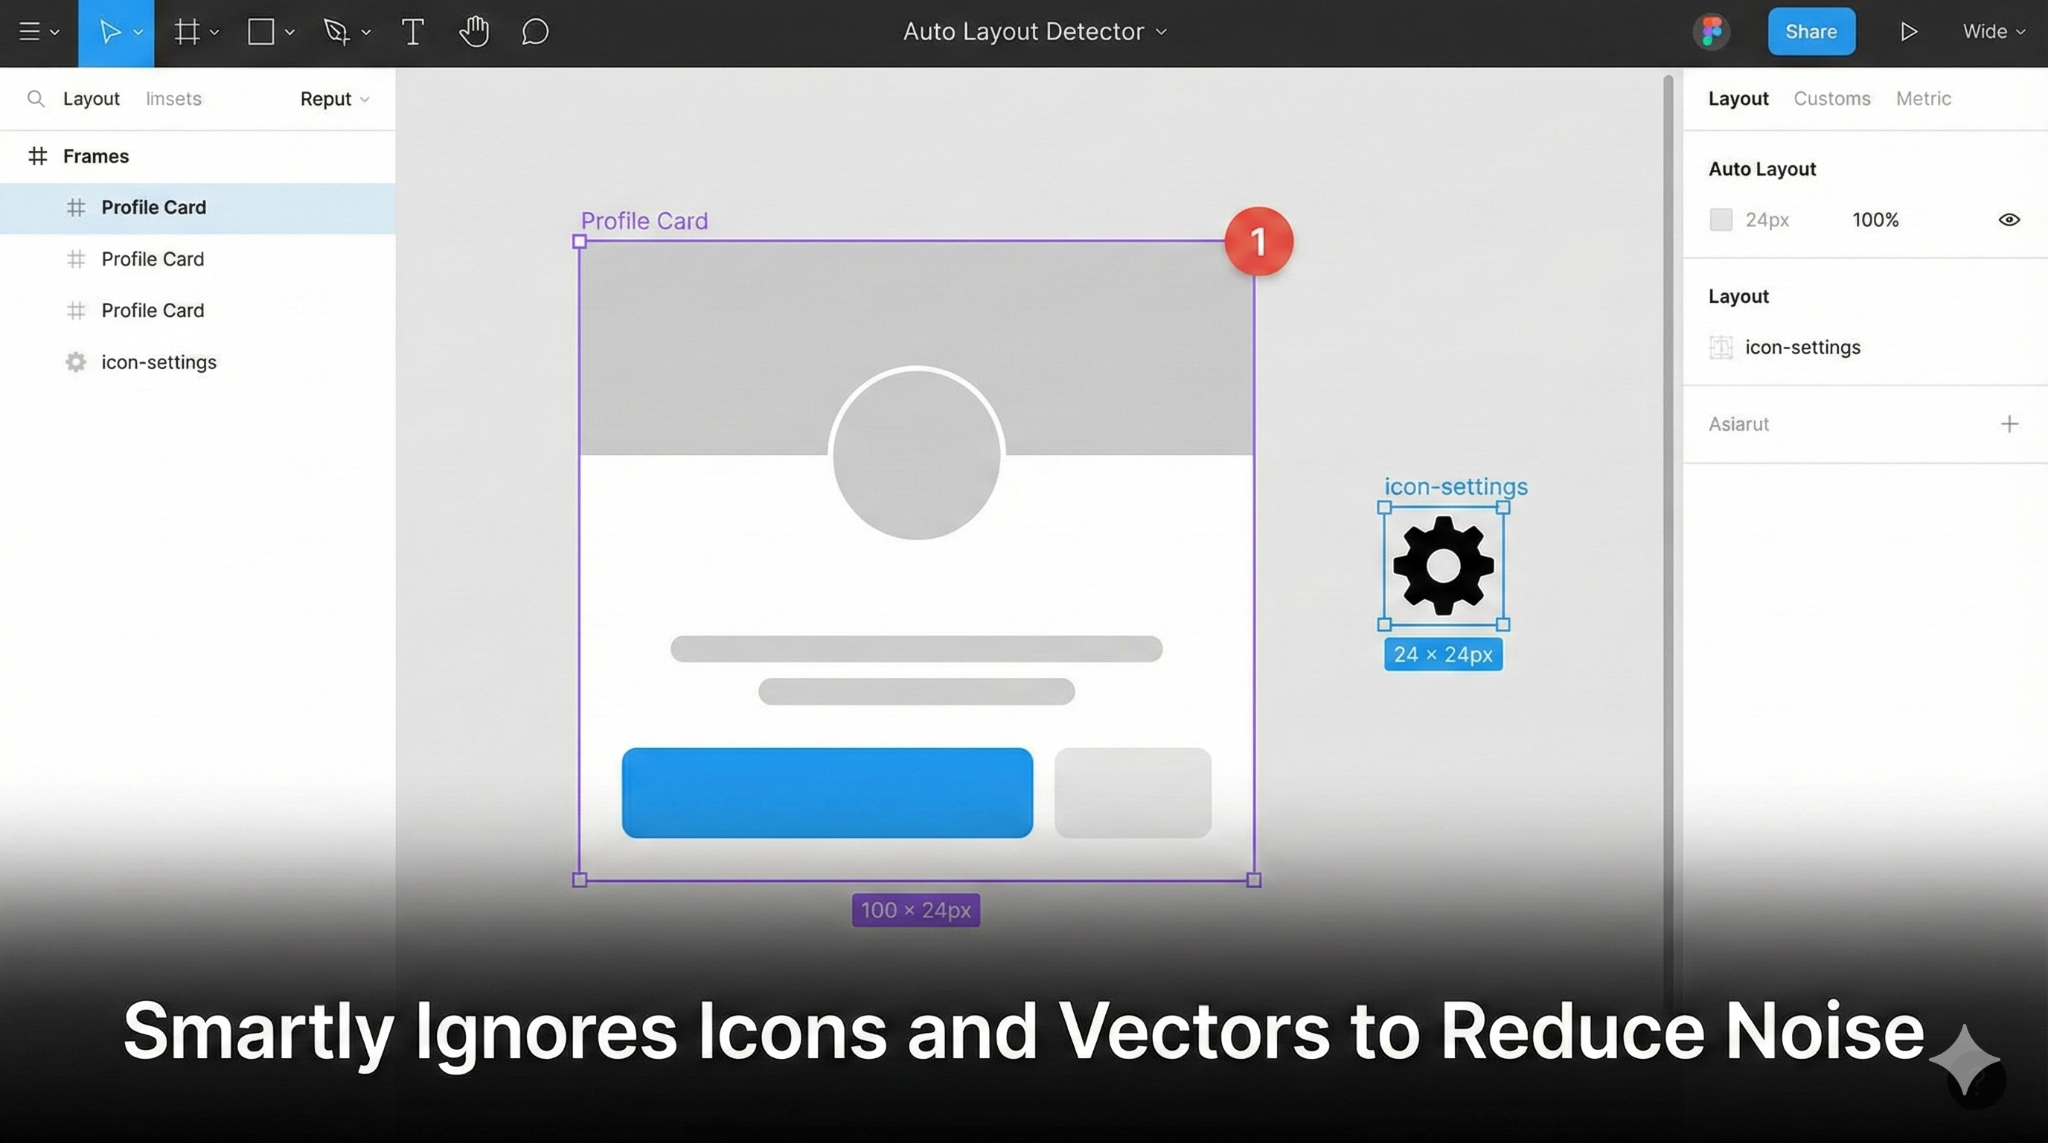Select the Move tool

click(x=109, y=32)
